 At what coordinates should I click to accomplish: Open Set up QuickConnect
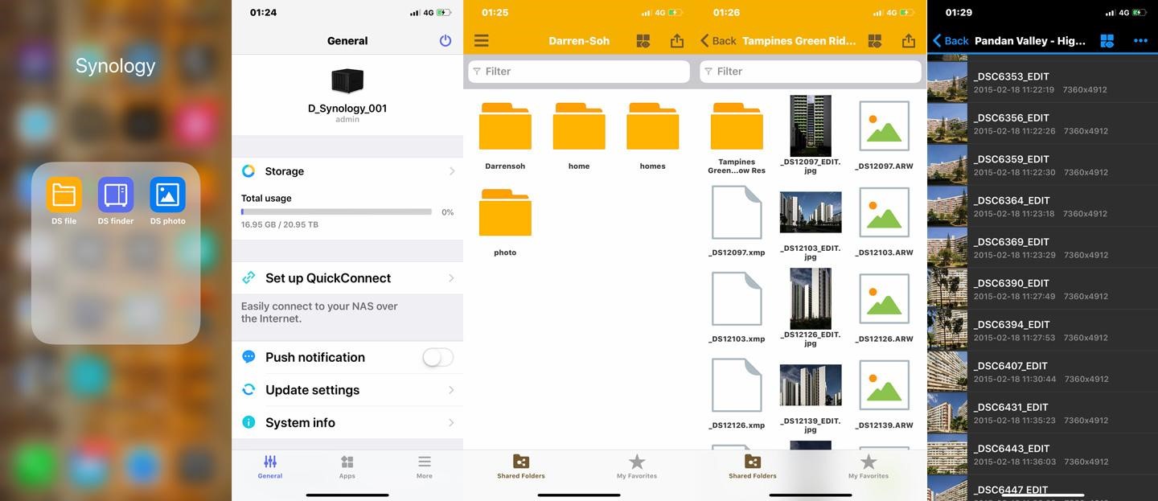pyautogui.click(x=347, y=278)
